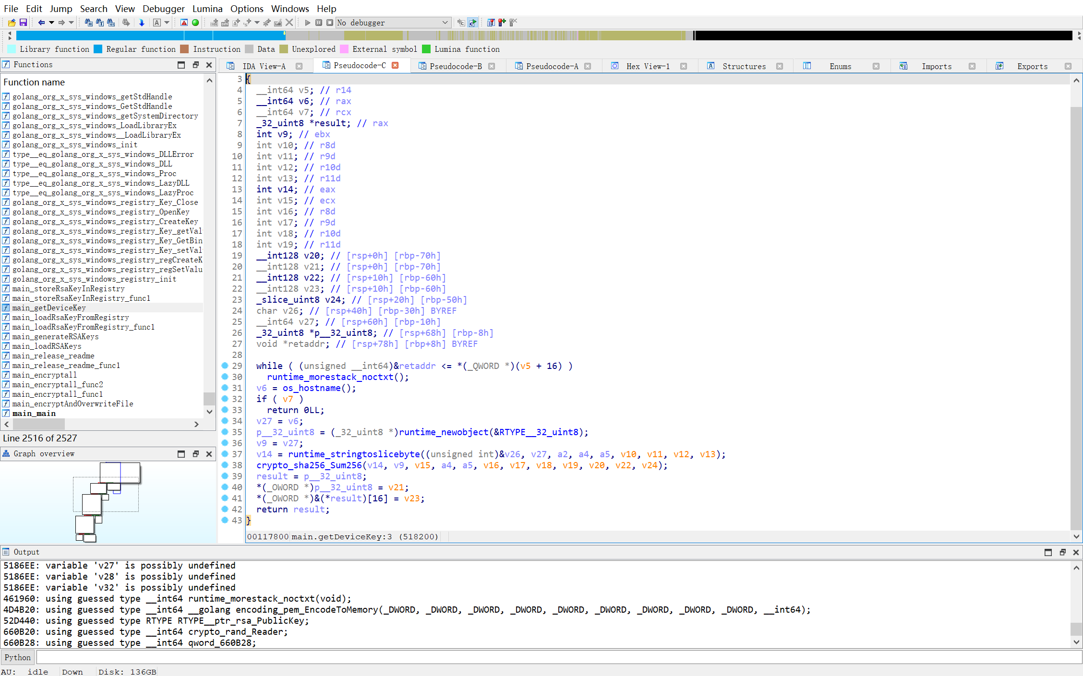Click the Save database icon
The width and height of the screenshot is (1083, 676).
[23, 23]
